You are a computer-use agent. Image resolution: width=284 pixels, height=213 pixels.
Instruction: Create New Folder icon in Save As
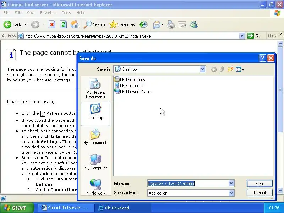point(230,69)
